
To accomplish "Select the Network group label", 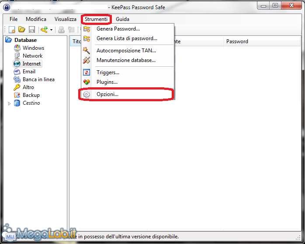I will 32,56.
